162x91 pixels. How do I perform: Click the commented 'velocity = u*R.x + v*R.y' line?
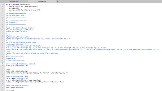point(16,32)
